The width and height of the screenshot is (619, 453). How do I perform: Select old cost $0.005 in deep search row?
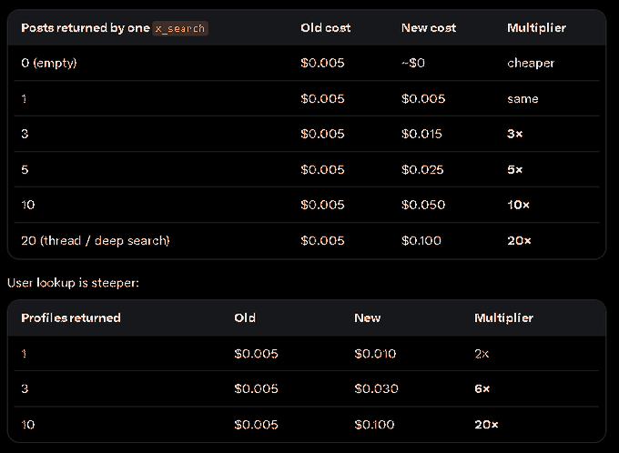coord(322,241)
